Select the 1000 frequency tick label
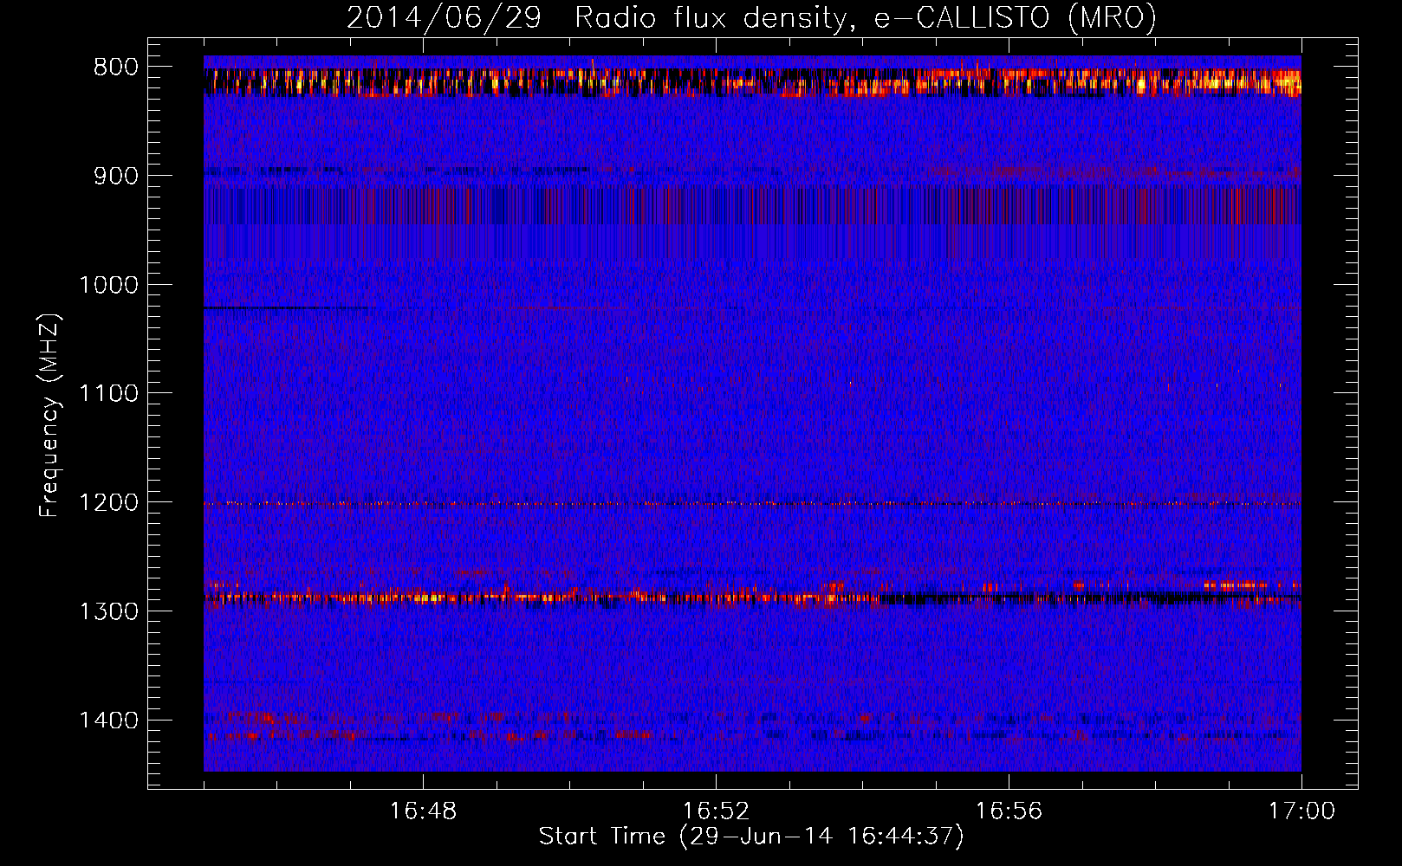This screenshot has height=866, width=1402. (x=108, y=285)
